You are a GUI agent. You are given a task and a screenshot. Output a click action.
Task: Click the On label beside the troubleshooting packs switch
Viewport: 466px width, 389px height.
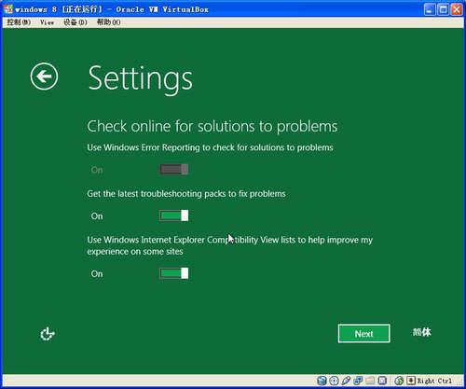[x=97, y=216]
